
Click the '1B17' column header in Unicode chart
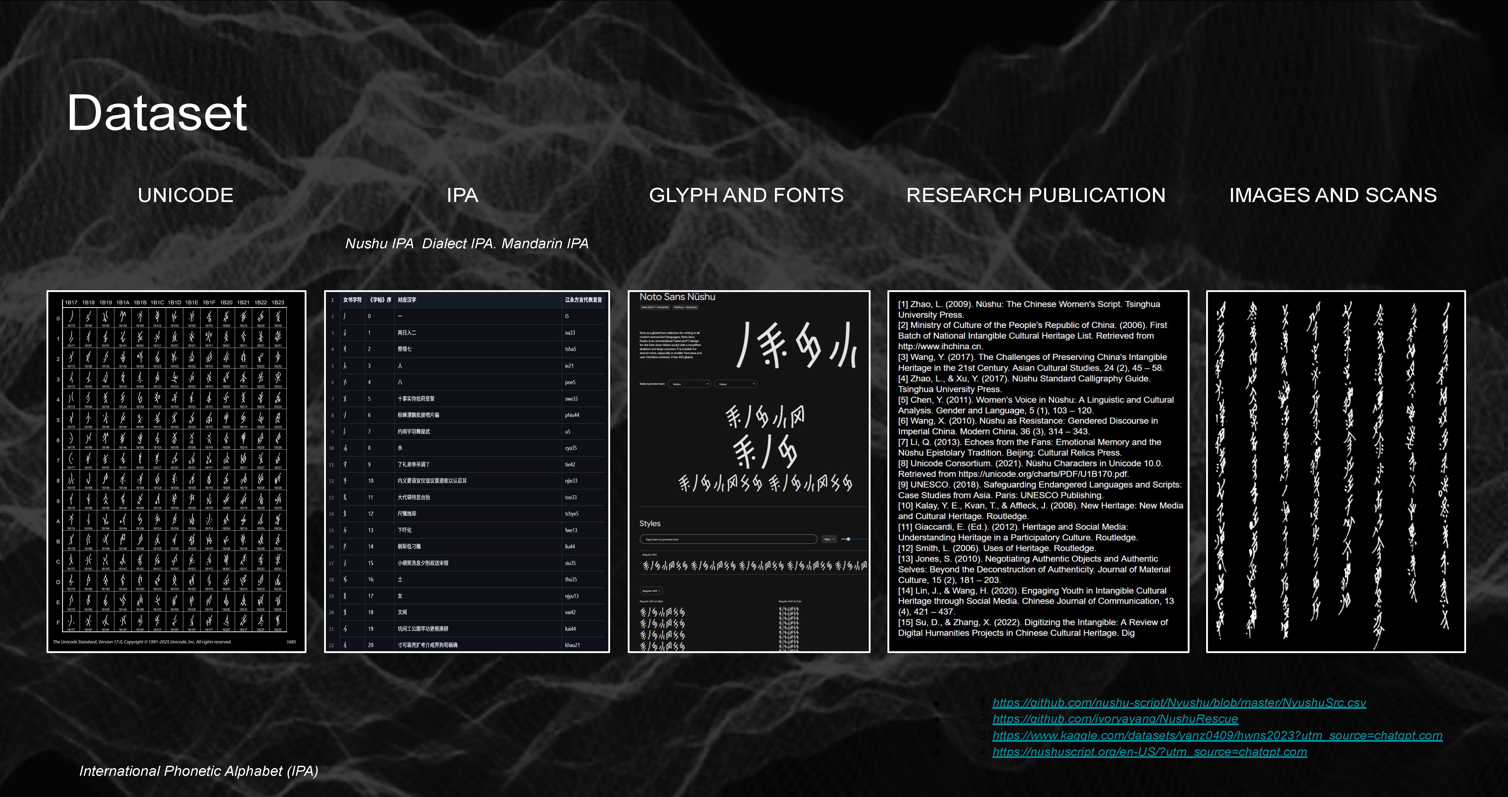pyautogui.click(x=71, y=303)
